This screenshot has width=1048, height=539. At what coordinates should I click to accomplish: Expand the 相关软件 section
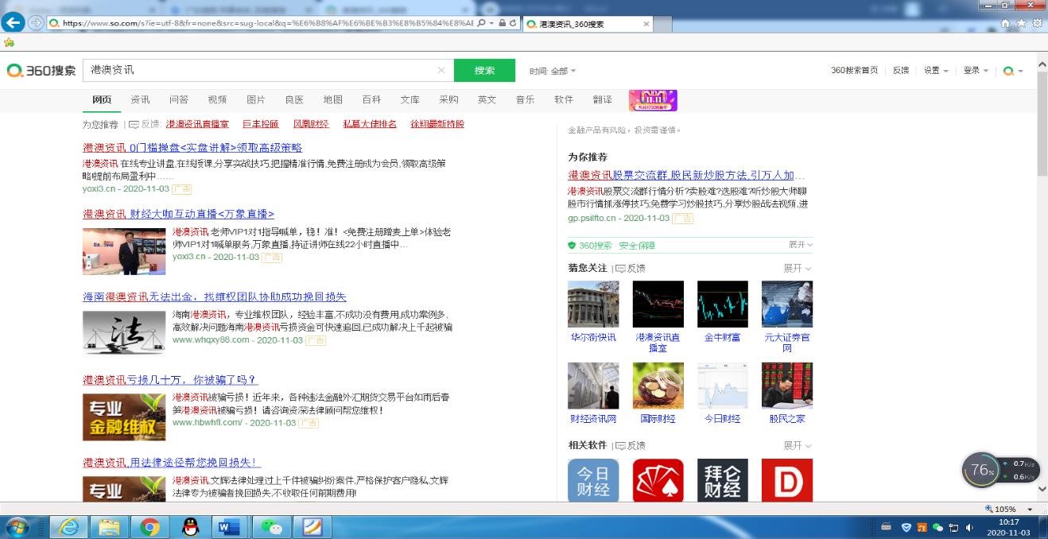point(798,445)
